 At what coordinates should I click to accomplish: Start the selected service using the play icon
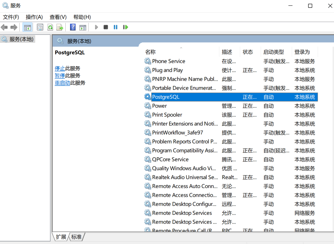pyautogui.click(x=96, y=27)
